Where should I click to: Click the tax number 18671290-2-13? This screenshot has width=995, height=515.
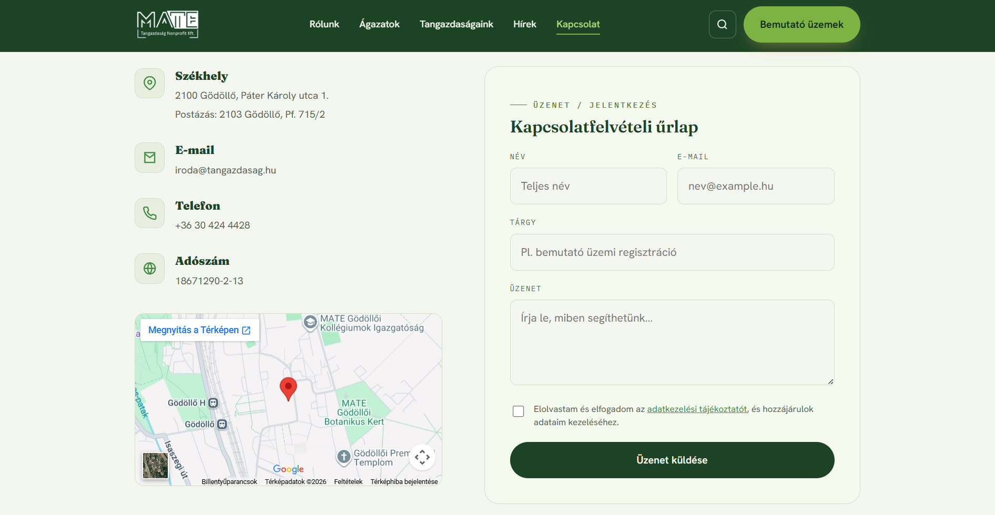(x=209, y=281)
